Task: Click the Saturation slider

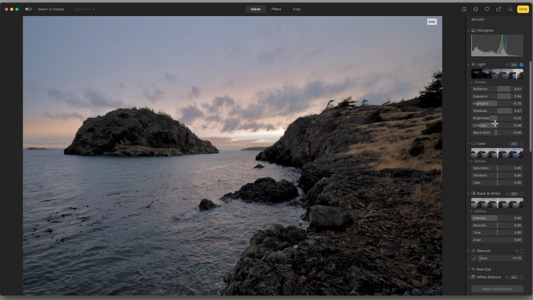Action: (x=497, y=168)
